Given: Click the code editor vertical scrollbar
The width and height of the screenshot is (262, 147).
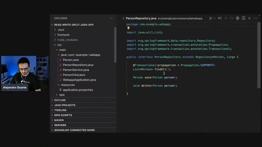Looking at the screenshot, I should pyautogui.click(x=259, y=55).
